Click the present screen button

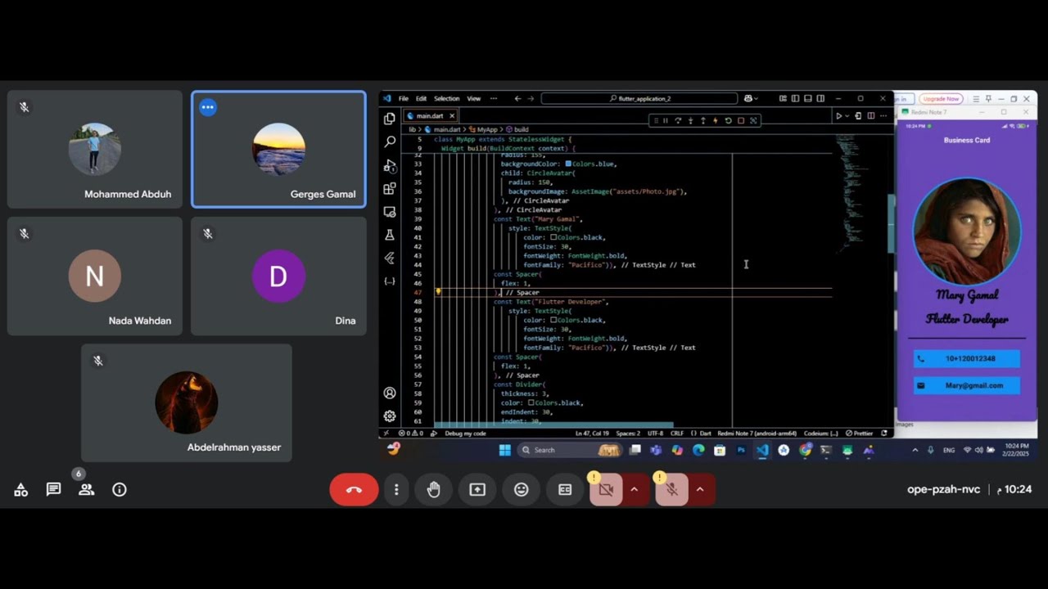477,489
